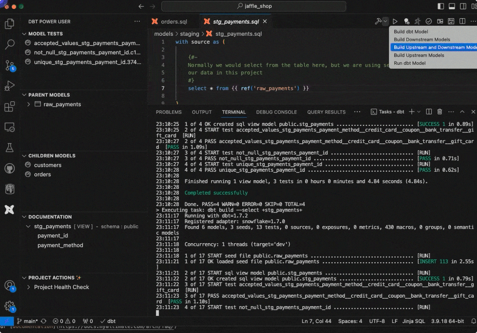The image size is (477, 333).
Task: Toggle bottom panel layout icon
Action: click(x=452, y=6)
